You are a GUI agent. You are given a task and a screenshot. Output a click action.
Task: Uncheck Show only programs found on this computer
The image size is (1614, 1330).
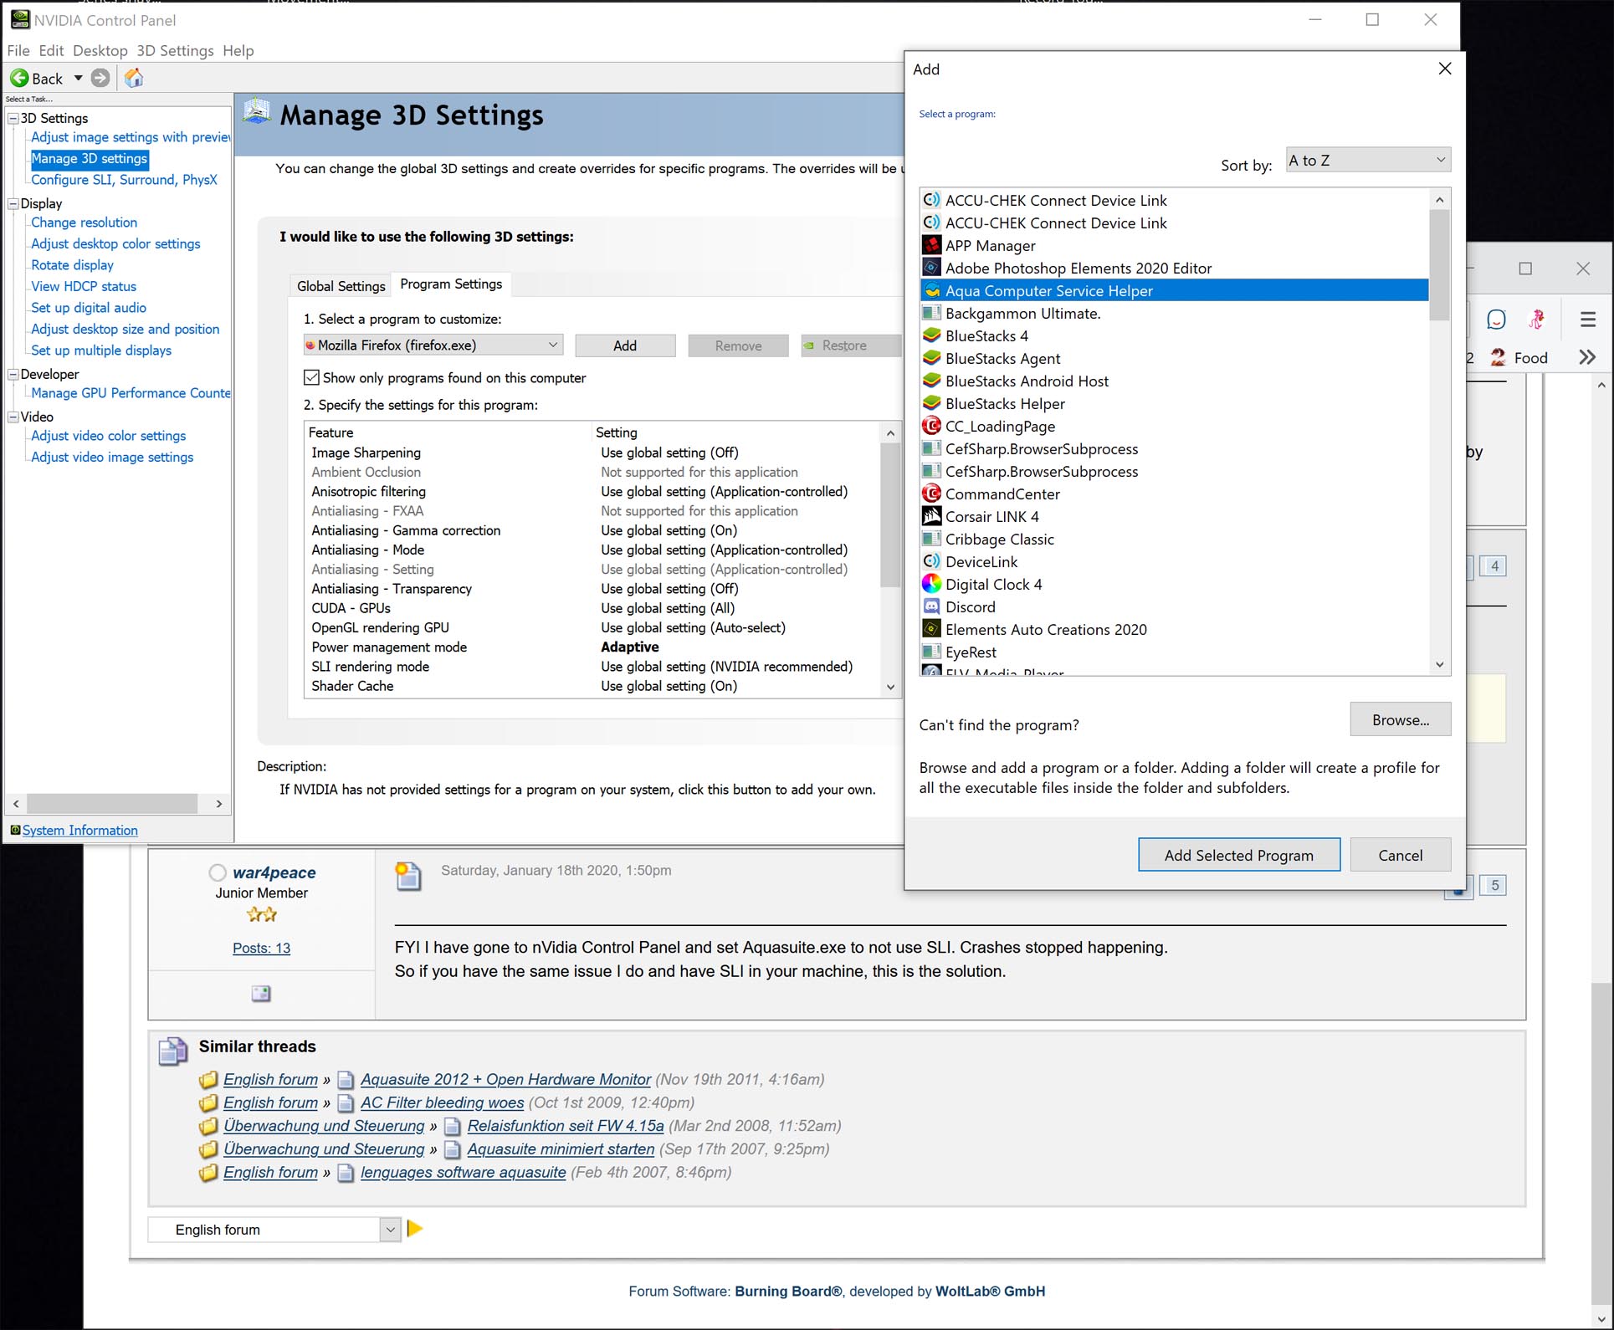pos(311,377)
